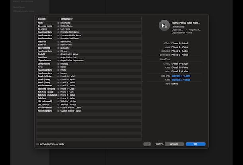Change mapping for the File As row

(48, 51)
